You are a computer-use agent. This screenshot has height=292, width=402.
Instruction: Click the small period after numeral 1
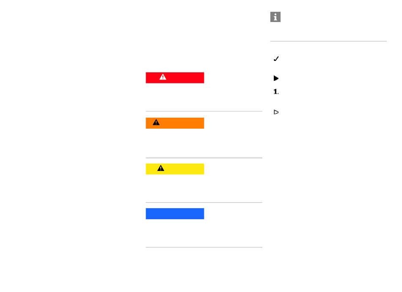click(x=278, y=94)
